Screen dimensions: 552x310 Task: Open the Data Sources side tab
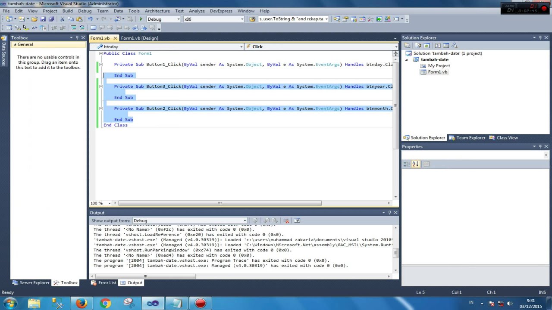(3, 51)
